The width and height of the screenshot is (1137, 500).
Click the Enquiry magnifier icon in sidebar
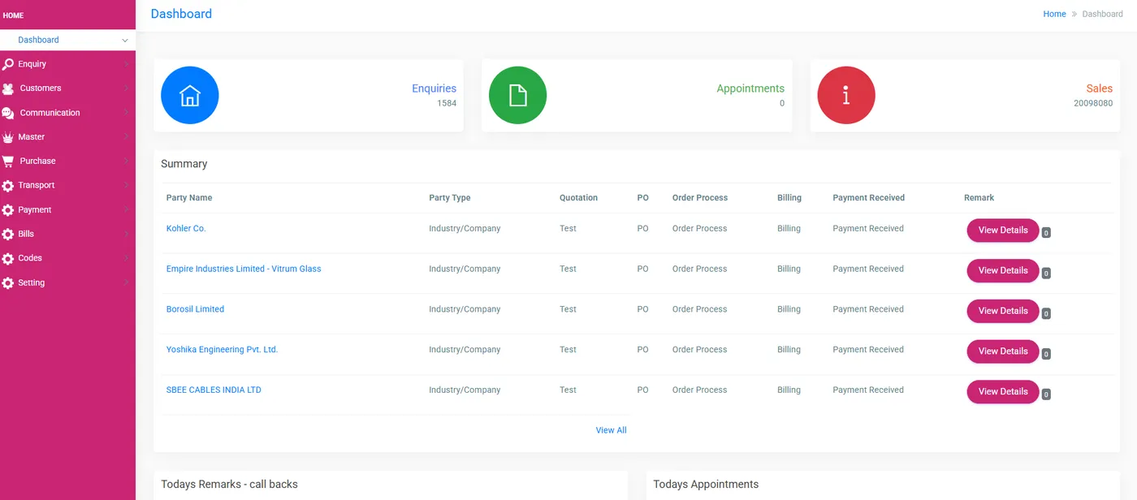(x=8, y=64)
